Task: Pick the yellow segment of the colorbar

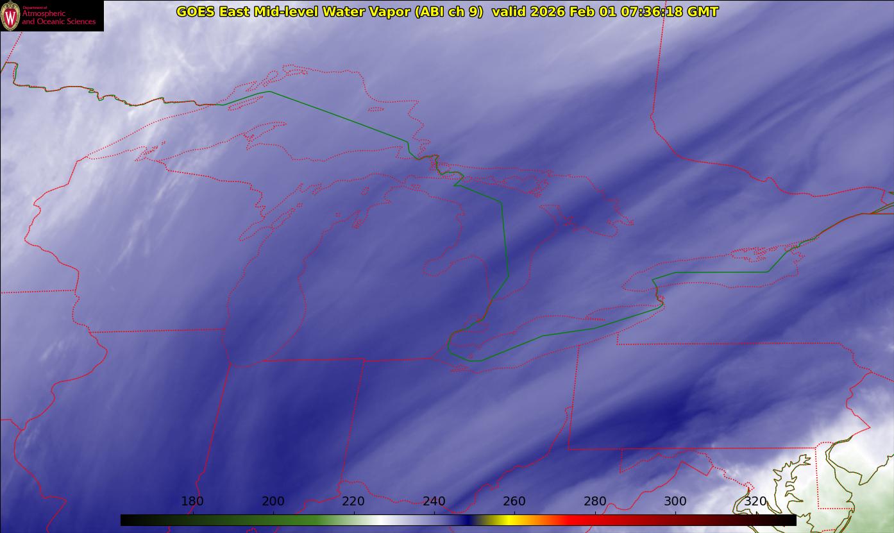Action: [507, 520]
